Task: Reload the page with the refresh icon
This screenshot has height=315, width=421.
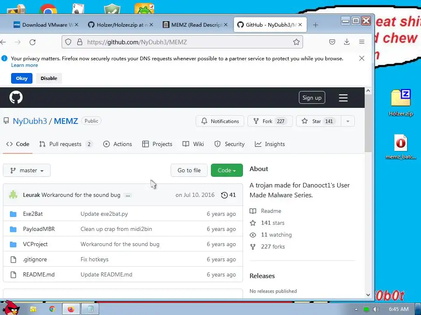Action: (32, 42)
